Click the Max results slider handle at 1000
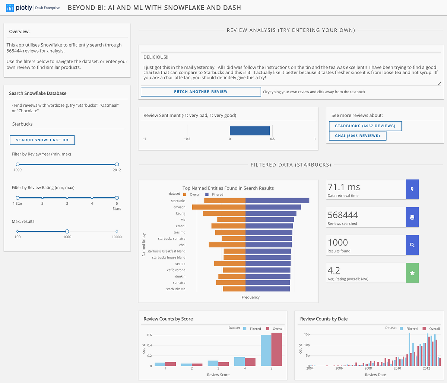This screenshot has width=447, height=383. [67, 231]
